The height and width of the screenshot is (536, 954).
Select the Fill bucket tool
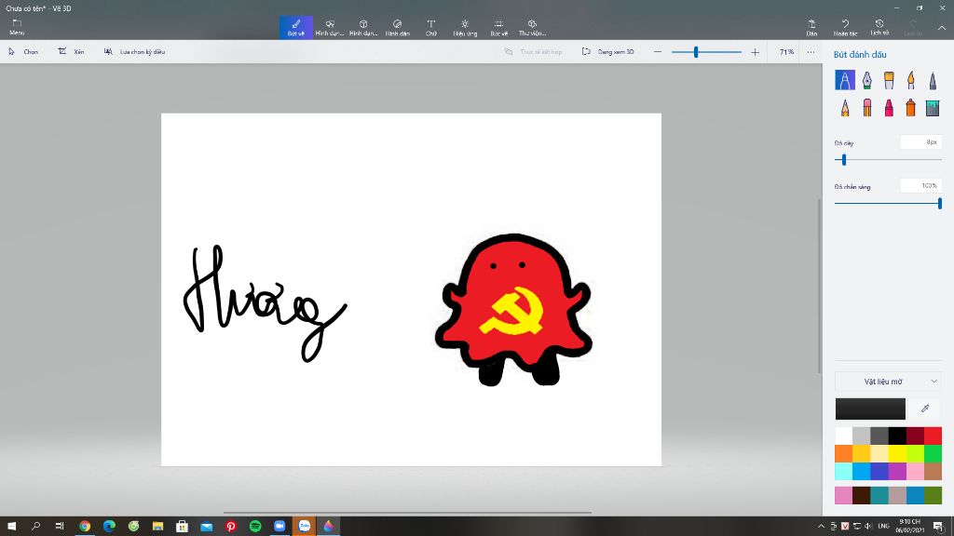[933, 108]
